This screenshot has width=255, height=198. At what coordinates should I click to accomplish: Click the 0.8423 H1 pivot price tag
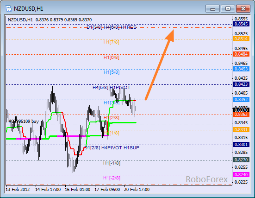click(241, 84)
